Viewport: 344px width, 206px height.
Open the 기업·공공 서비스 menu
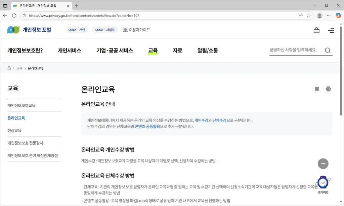(115, 50)
